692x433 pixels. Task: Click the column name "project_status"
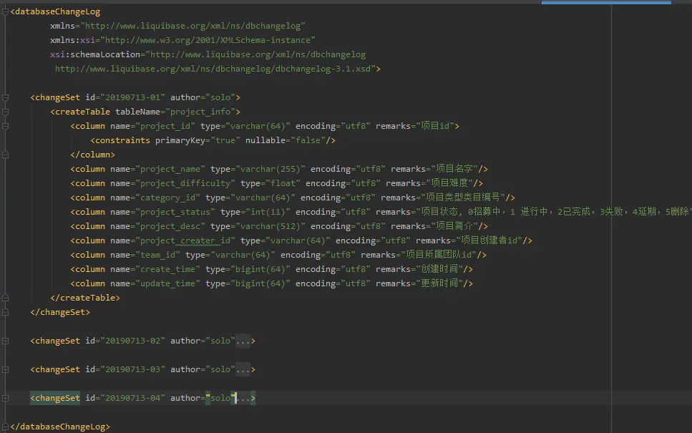[x=175, y=212]
